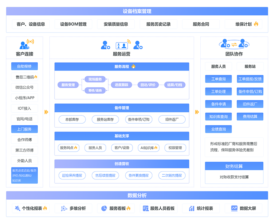Open 安装质量信息 item

click(116, 24)
